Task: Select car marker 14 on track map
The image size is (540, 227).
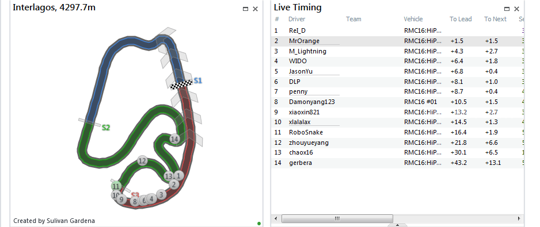Action: (174, 139)
